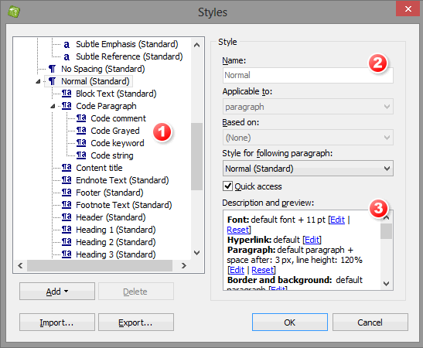This screenshot has width=423, height=348.
Task: Click the paragraph mark icon beside Normal (Standard)
Action: (52, 81)
